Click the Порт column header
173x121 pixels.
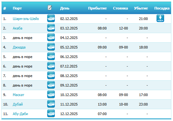(17, 8)
